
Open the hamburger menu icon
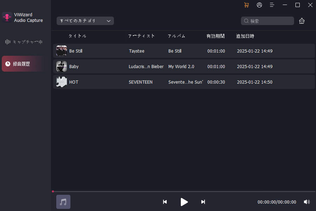[272, 5]
